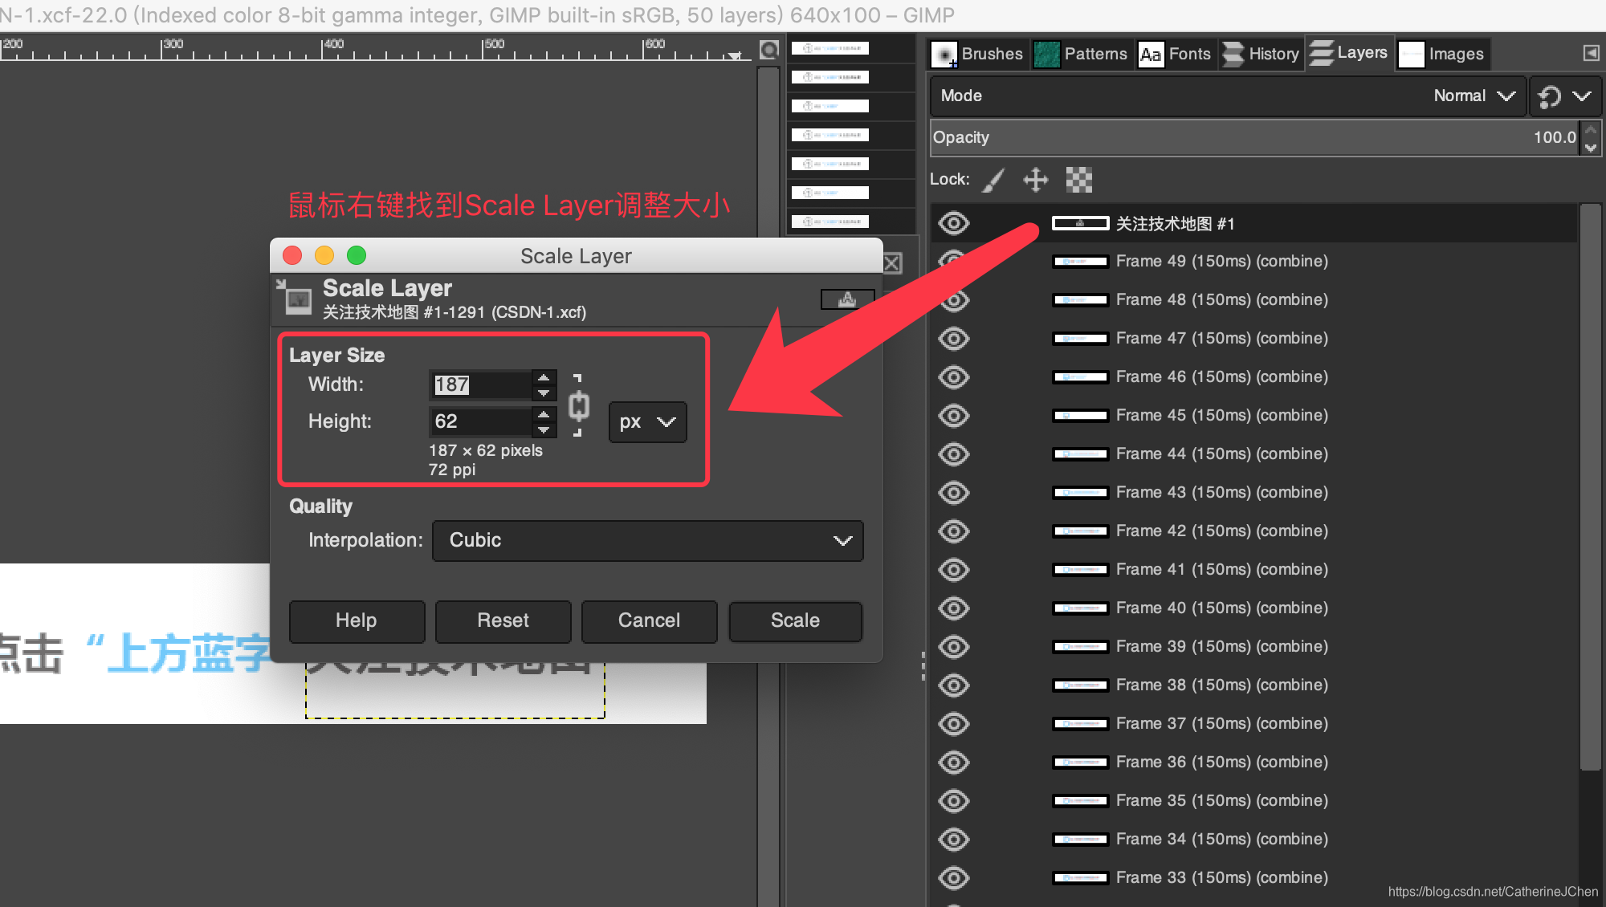1606x907 pixels.
Task: Click the image zoom corner icon above scrollbar
Action: (768, 50)
